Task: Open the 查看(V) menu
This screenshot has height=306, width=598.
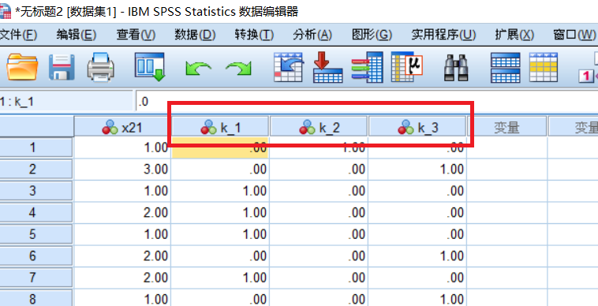Action: (x=136, y=35)
